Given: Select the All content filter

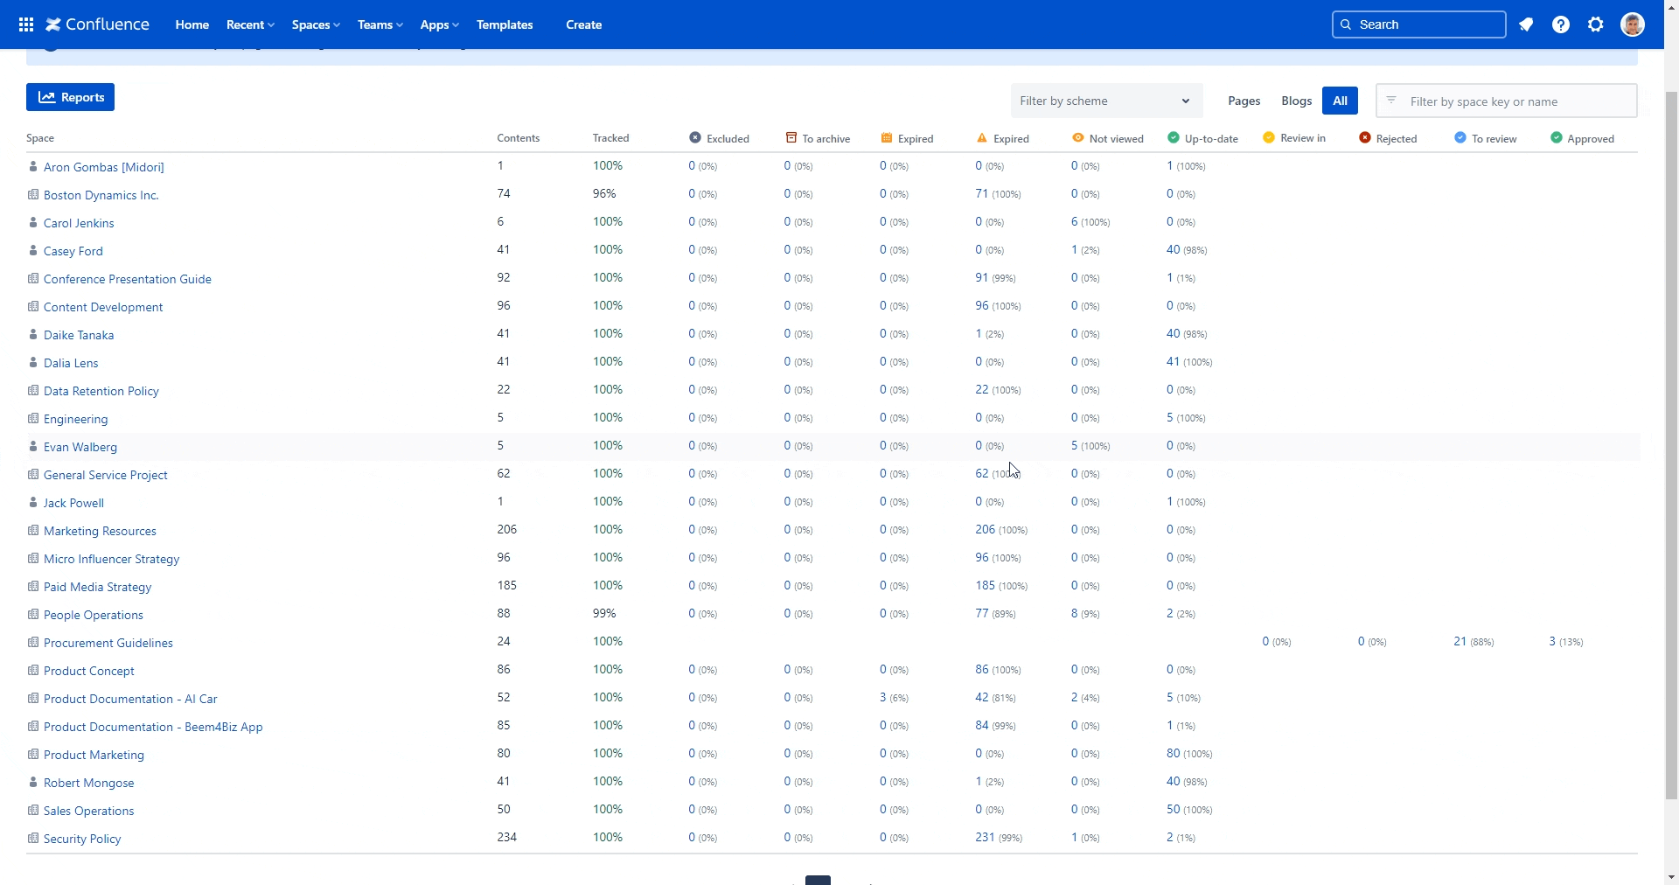Looking at the screenshot, I should click(x=1340, y=101).
